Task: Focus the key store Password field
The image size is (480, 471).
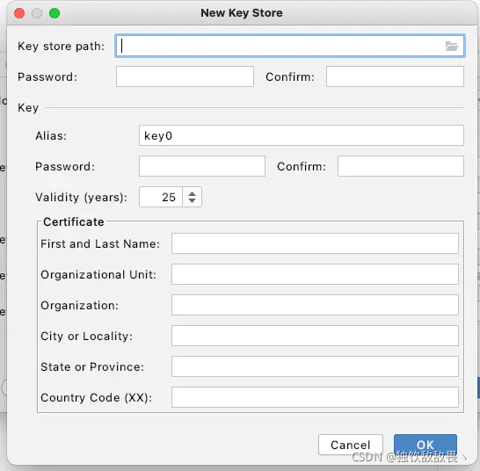Action: tap(185, 76)
